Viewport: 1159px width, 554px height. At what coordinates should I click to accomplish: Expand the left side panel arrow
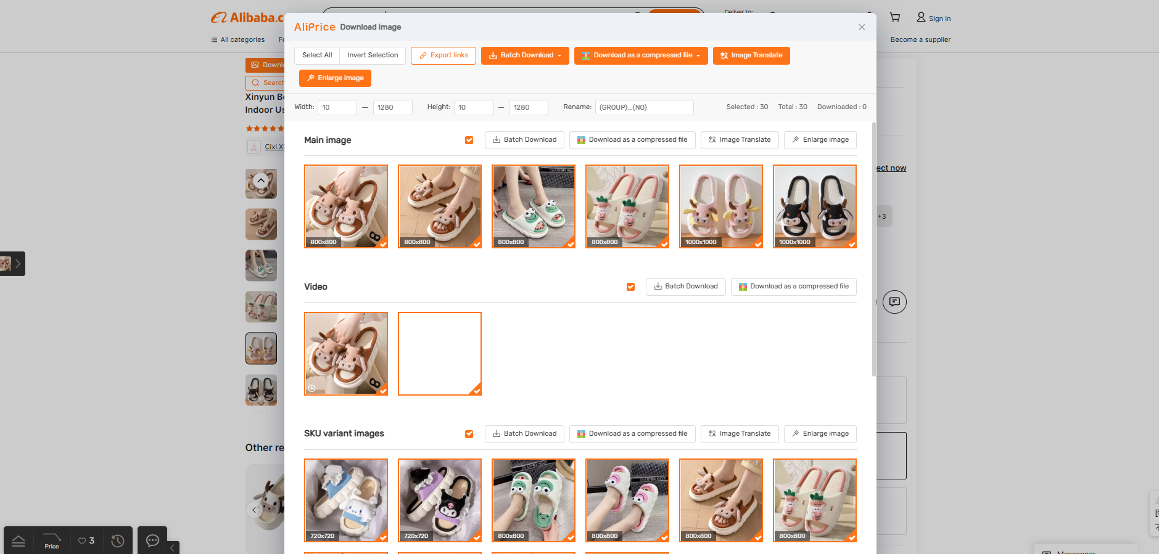point(18,264)
